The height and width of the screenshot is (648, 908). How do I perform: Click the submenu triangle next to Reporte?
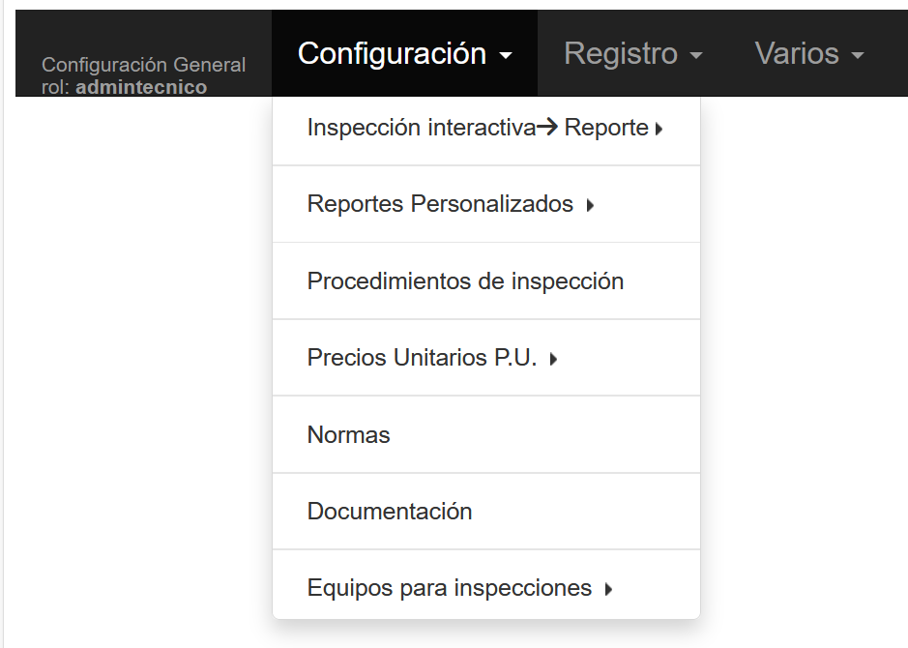(659, 129)
